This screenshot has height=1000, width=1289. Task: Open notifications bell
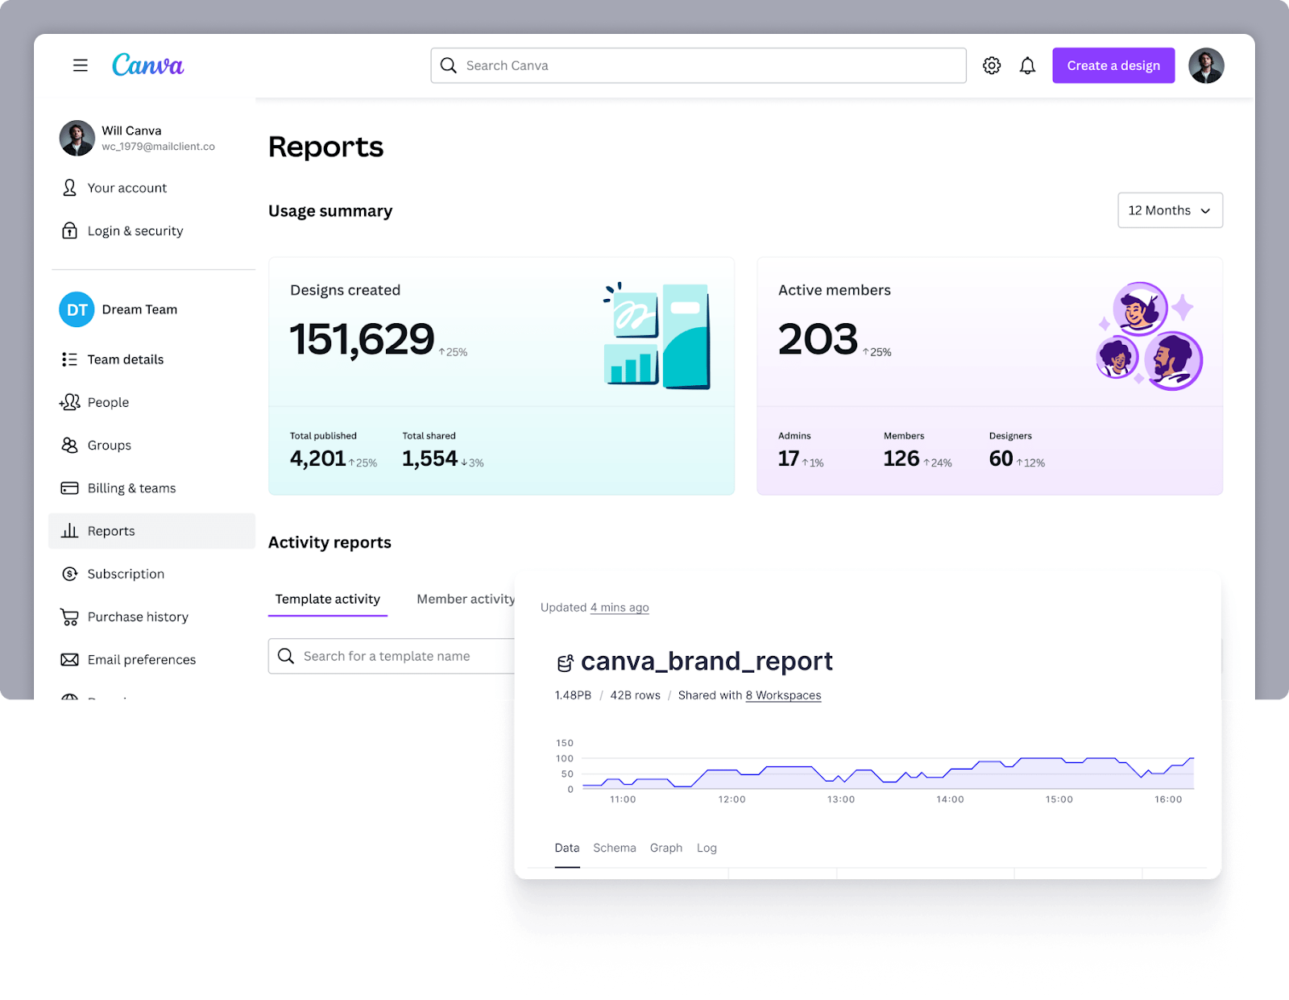tap(1027, 65)
